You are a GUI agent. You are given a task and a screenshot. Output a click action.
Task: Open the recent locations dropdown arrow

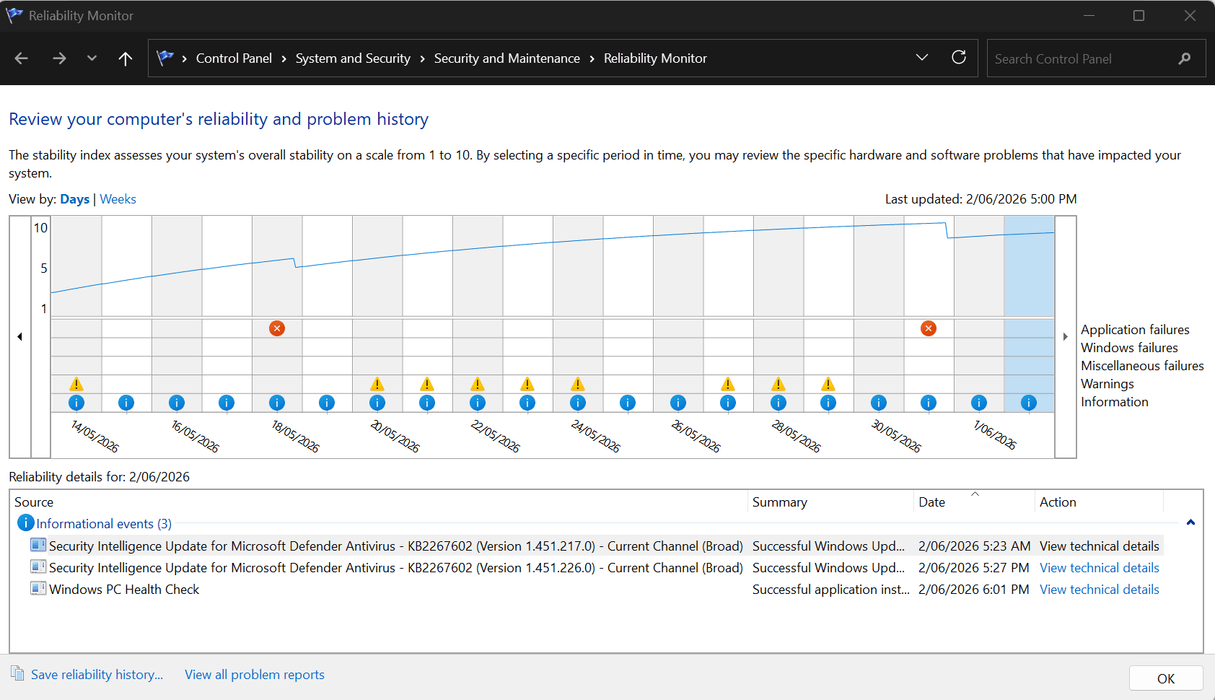(92, 58)
